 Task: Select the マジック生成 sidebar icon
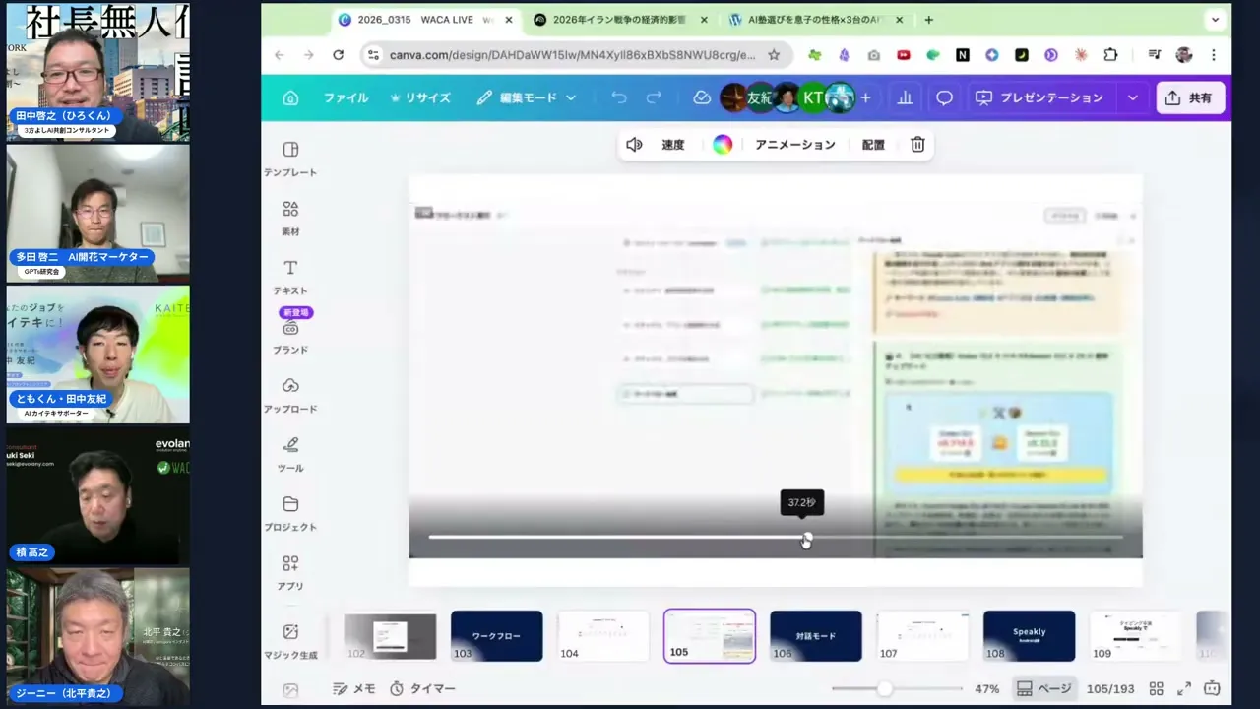290,638
